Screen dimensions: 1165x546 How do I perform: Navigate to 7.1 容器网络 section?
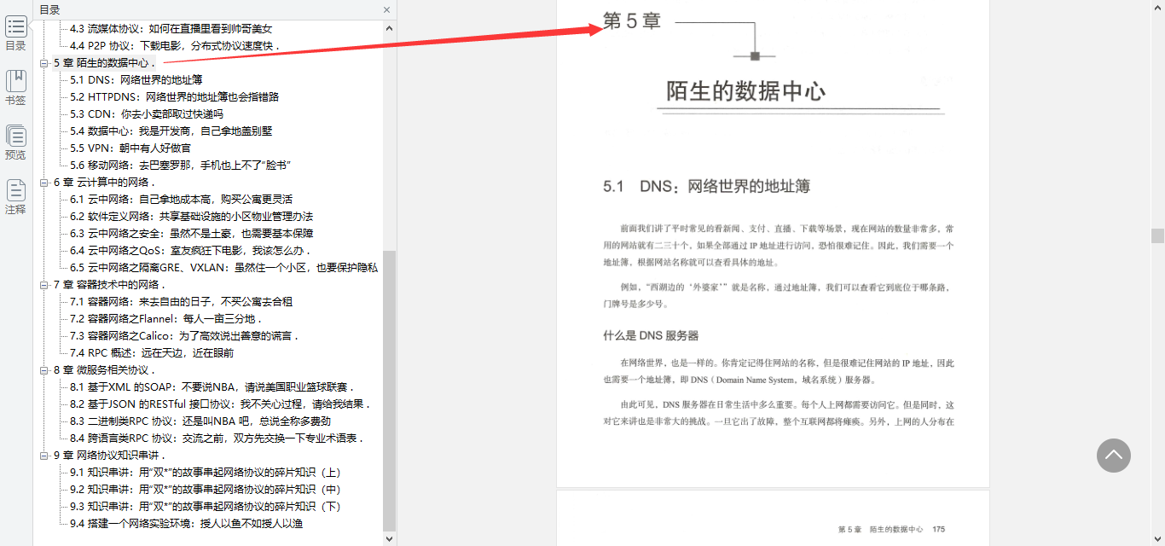coord(182,302)
